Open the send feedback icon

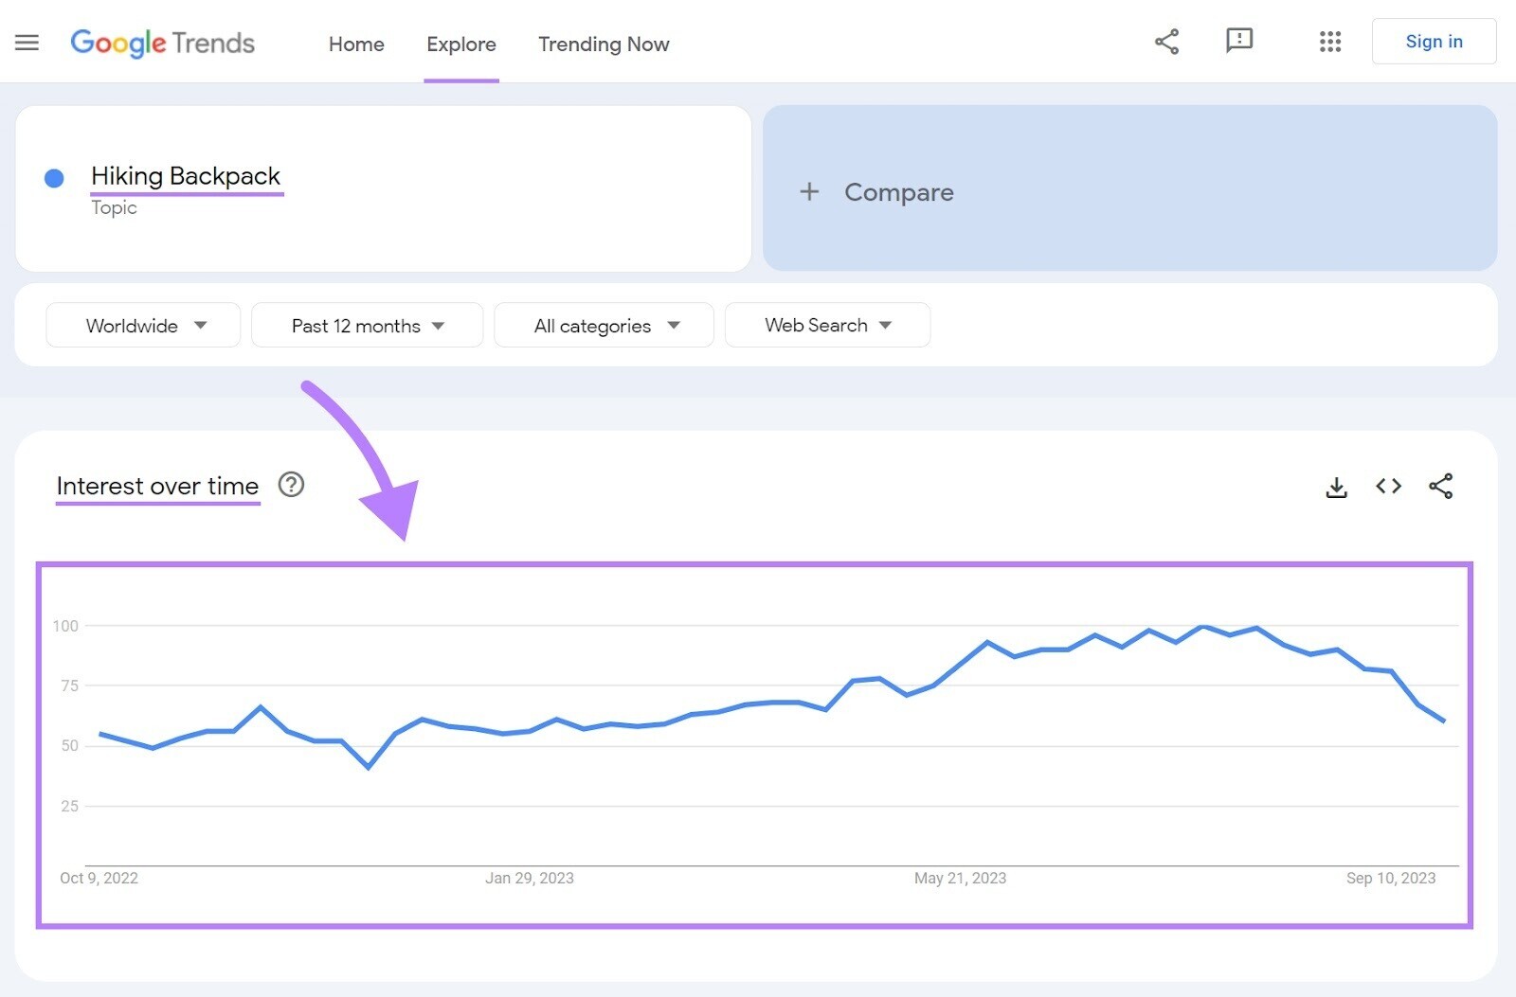(1239, 42)
